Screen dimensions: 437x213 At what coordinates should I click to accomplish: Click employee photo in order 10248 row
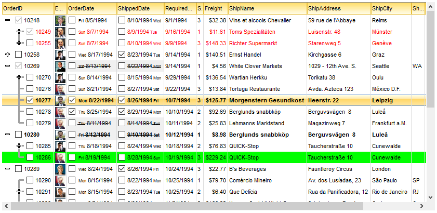tap(60, 20)
